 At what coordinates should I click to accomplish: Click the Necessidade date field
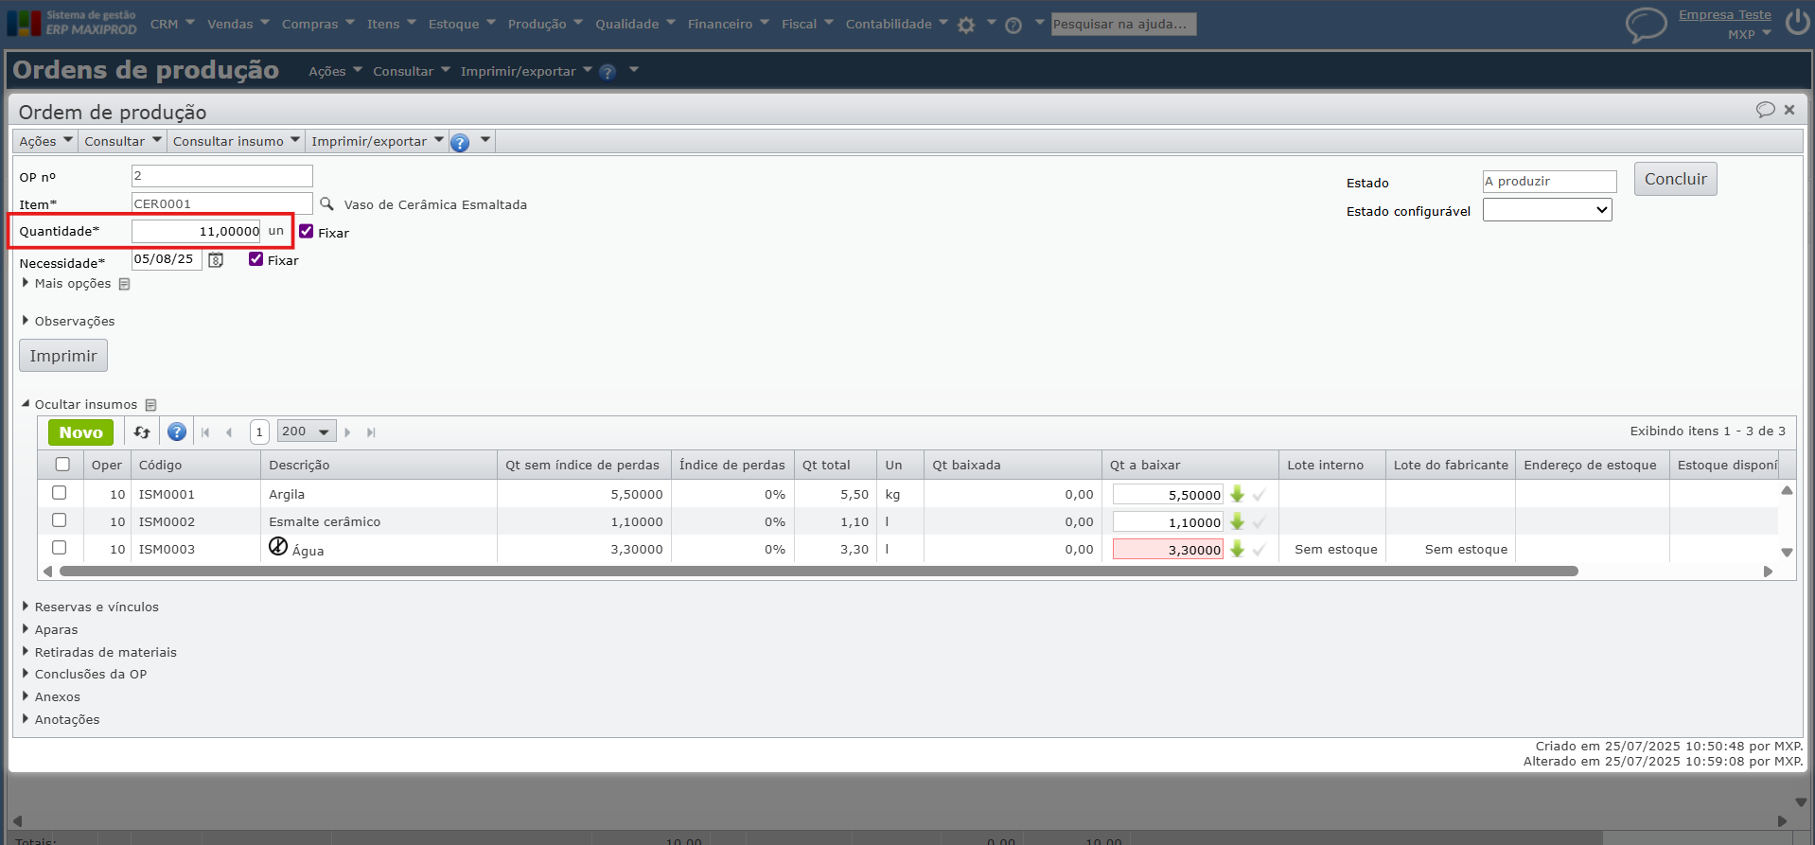167,260
